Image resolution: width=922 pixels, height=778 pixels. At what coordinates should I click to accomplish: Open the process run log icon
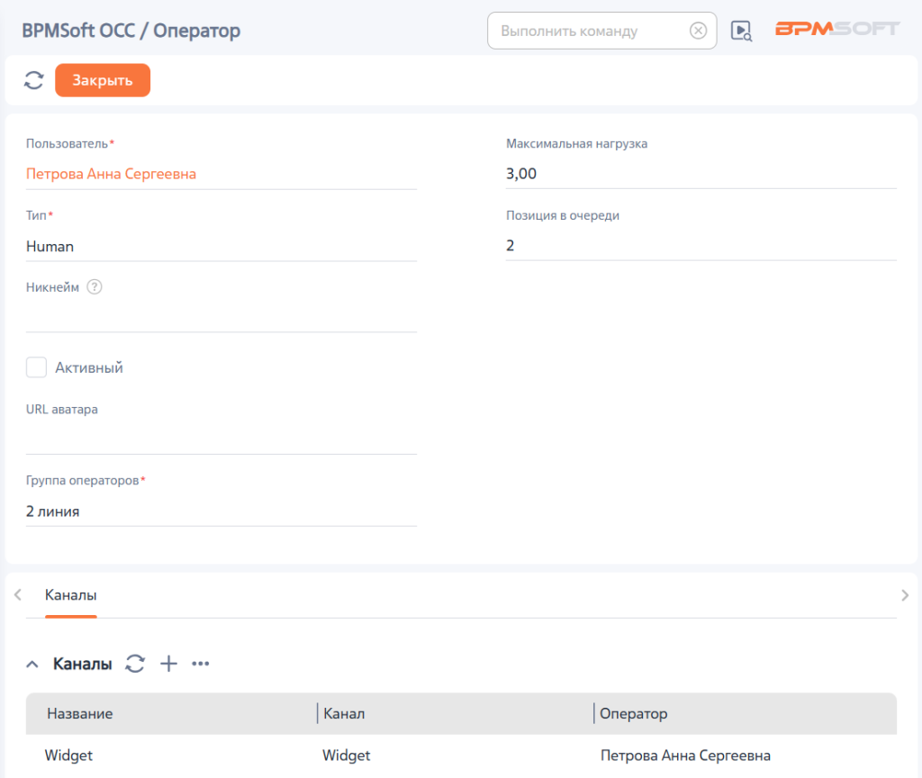coord(741,31)
